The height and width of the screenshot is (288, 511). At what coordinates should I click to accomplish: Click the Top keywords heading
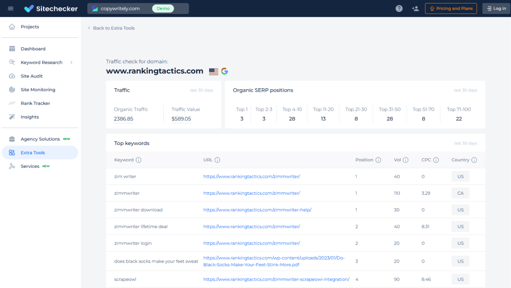pyautogui.click(x=132, y=143)
